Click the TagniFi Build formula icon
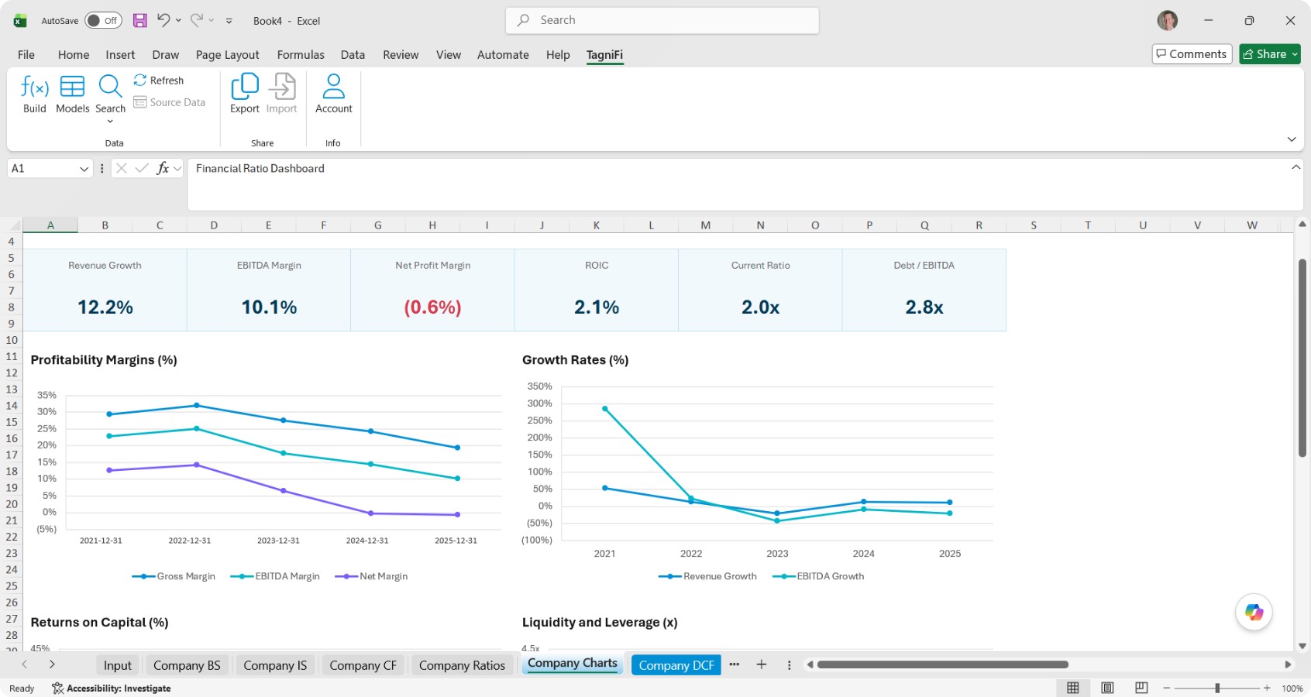The height and width of the screenshot is (697, 1311). [35, 86]
